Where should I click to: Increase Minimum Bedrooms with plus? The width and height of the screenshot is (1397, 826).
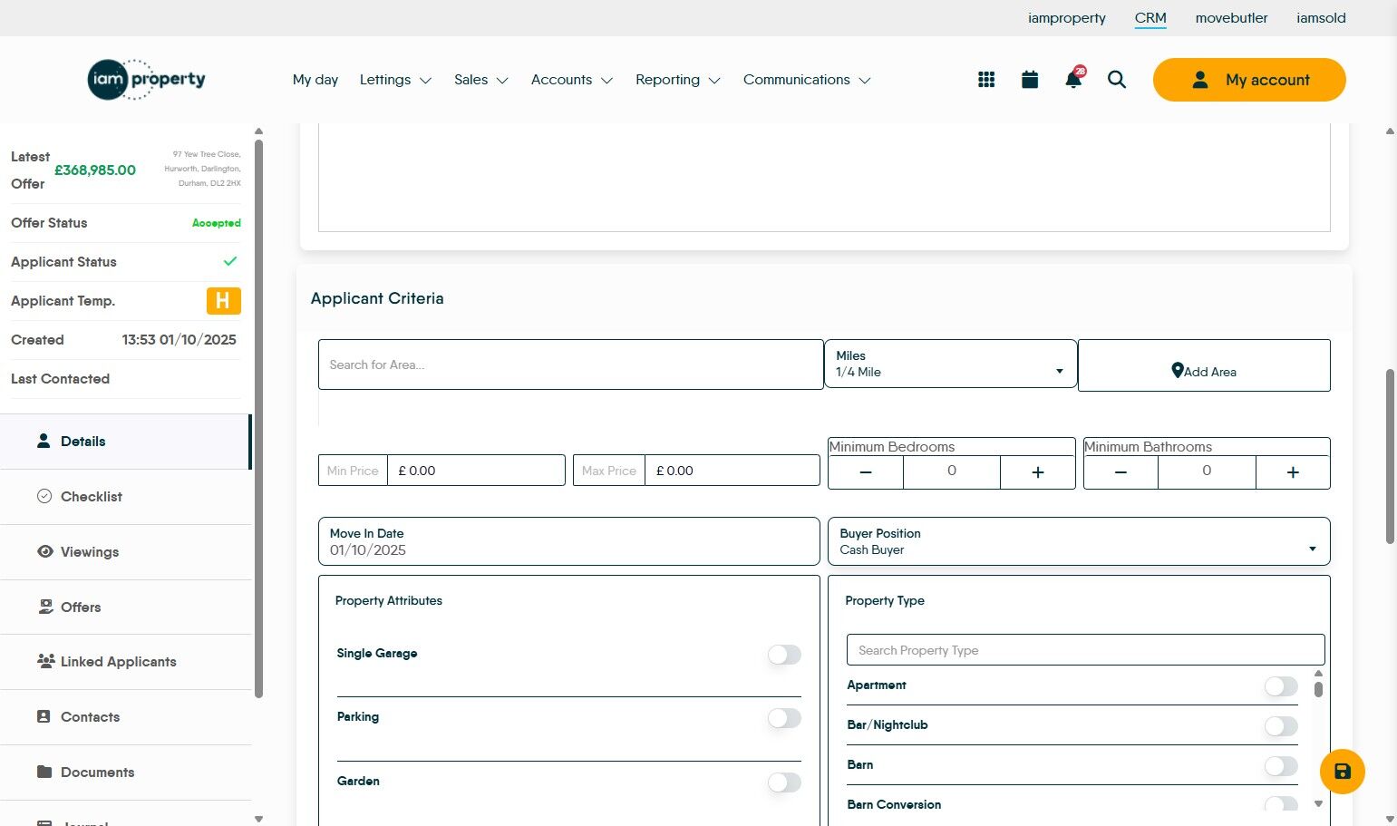(x=1037, y=472)
